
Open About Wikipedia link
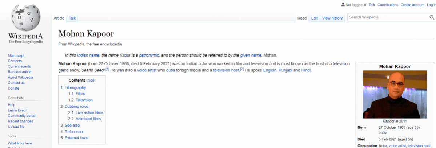coord(20,77)
